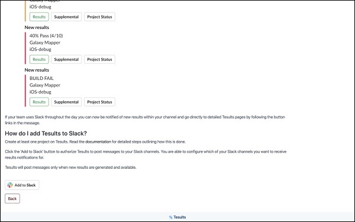
Task: Open Project Status for the 40% Pass message
Action: tap(99, 59)
